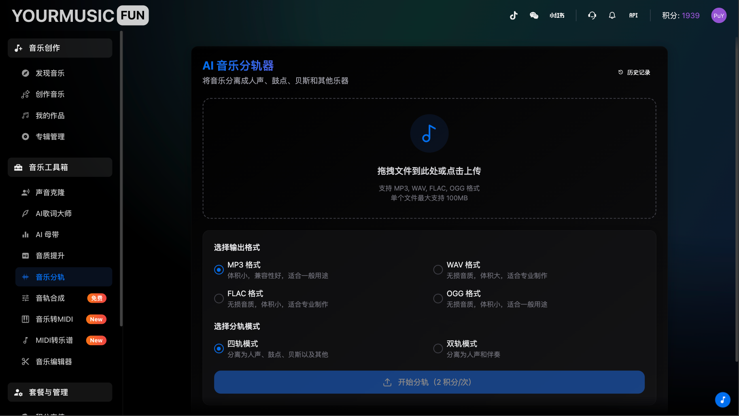The height and width of the screenshot is (416, 739).
Task: Click the 发现音乐 compass icon
Action: click(25, 73)
